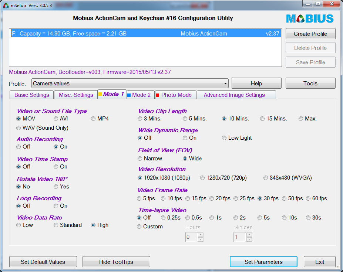Click Set Default Values button

pos(43,262)
